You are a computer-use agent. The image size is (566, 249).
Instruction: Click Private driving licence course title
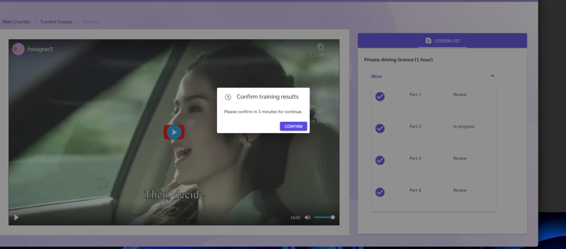tap(399, 60)
